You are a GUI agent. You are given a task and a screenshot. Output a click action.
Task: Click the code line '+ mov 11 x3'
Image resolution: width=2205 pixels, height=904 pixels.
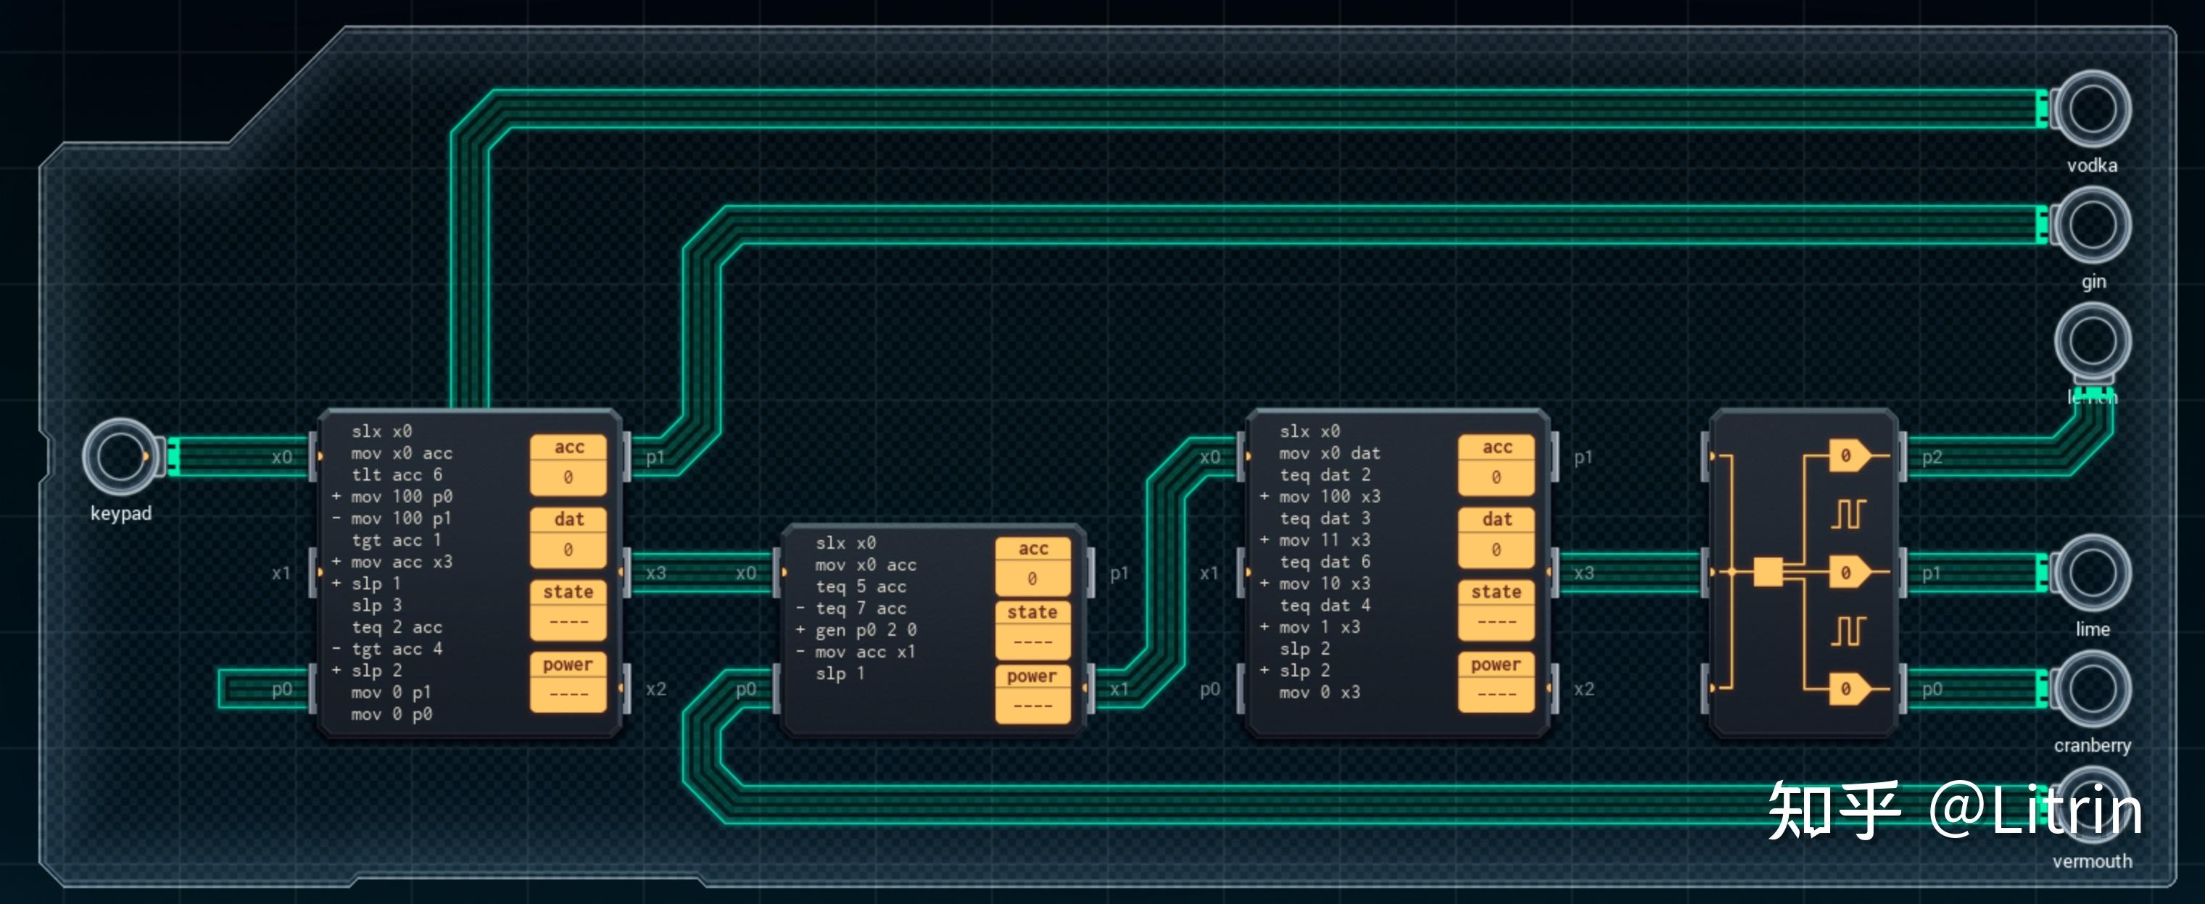tap(1315, 540)
